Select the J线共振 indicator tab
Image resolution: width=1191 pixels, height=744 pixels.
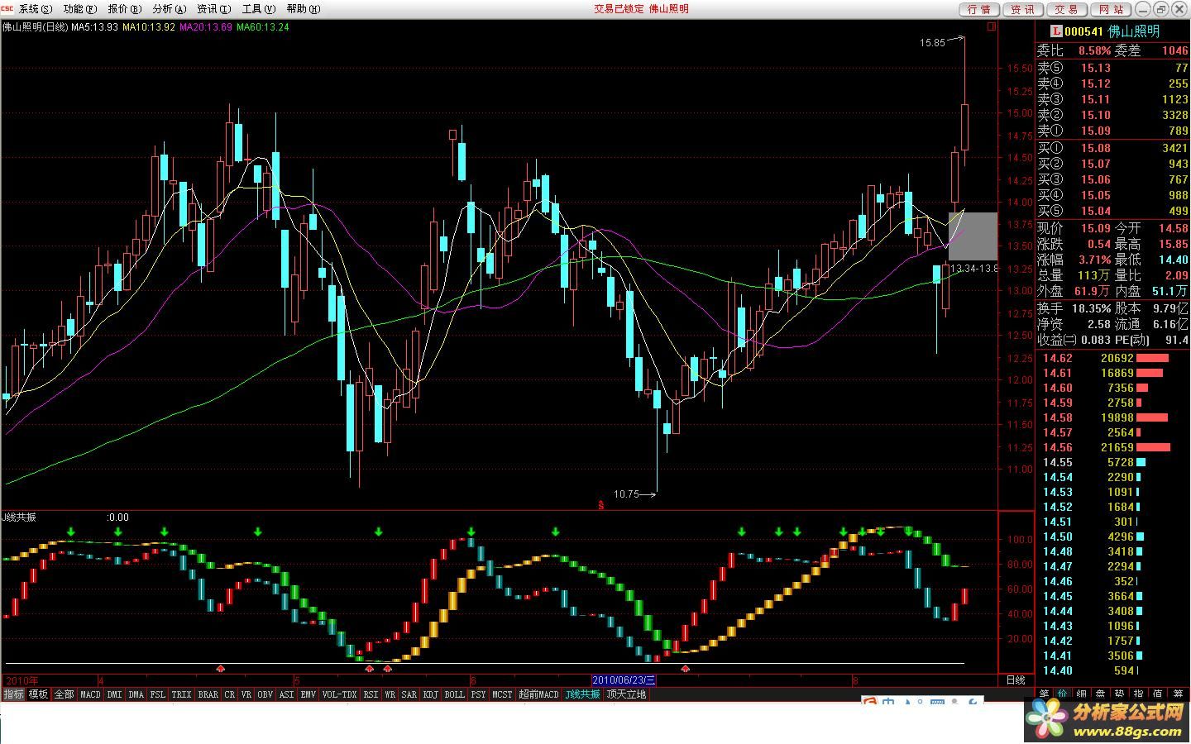tap(582, 694)
